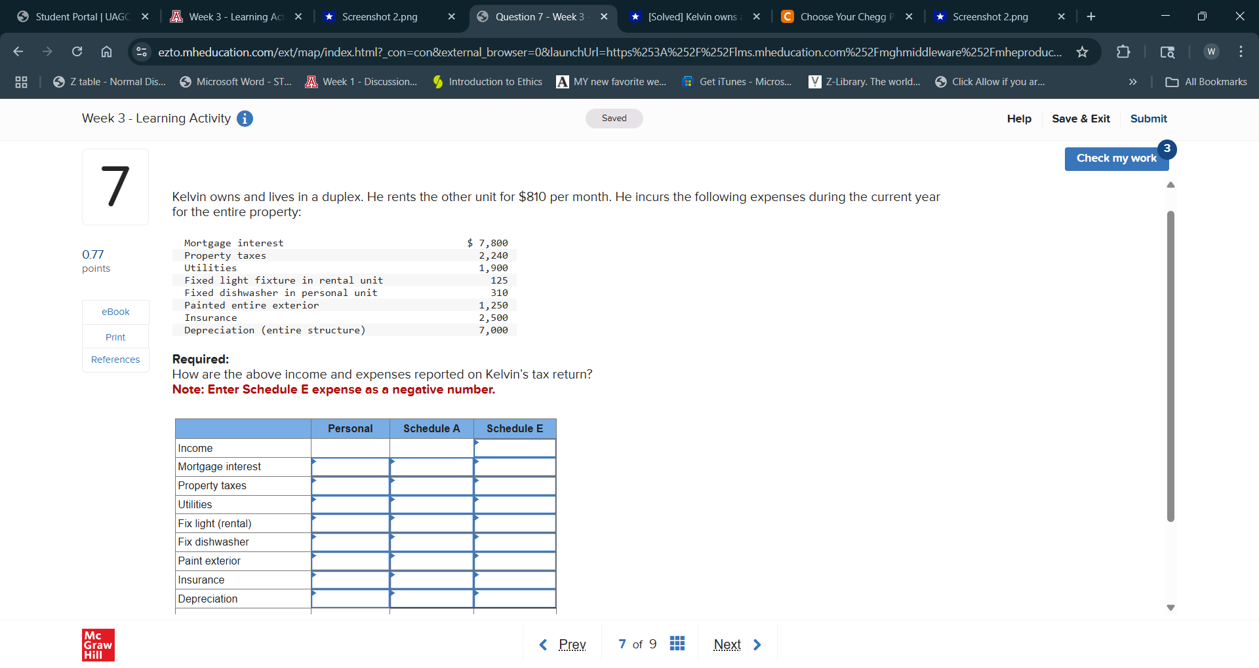
Task: Click the scrollbar down arrow
Action: tap(1170, 608)
